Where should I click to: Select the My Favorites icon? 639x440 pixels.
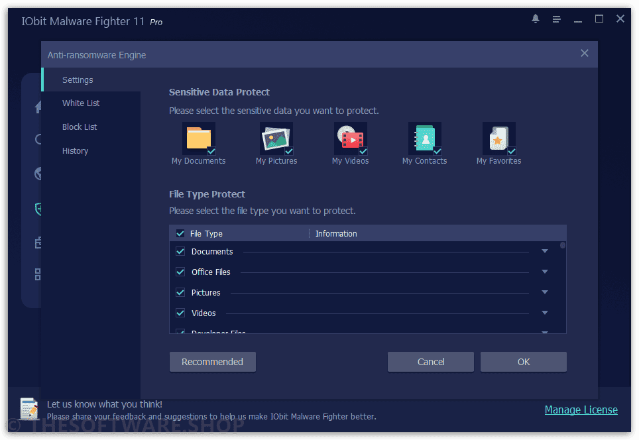pos(499,138)
